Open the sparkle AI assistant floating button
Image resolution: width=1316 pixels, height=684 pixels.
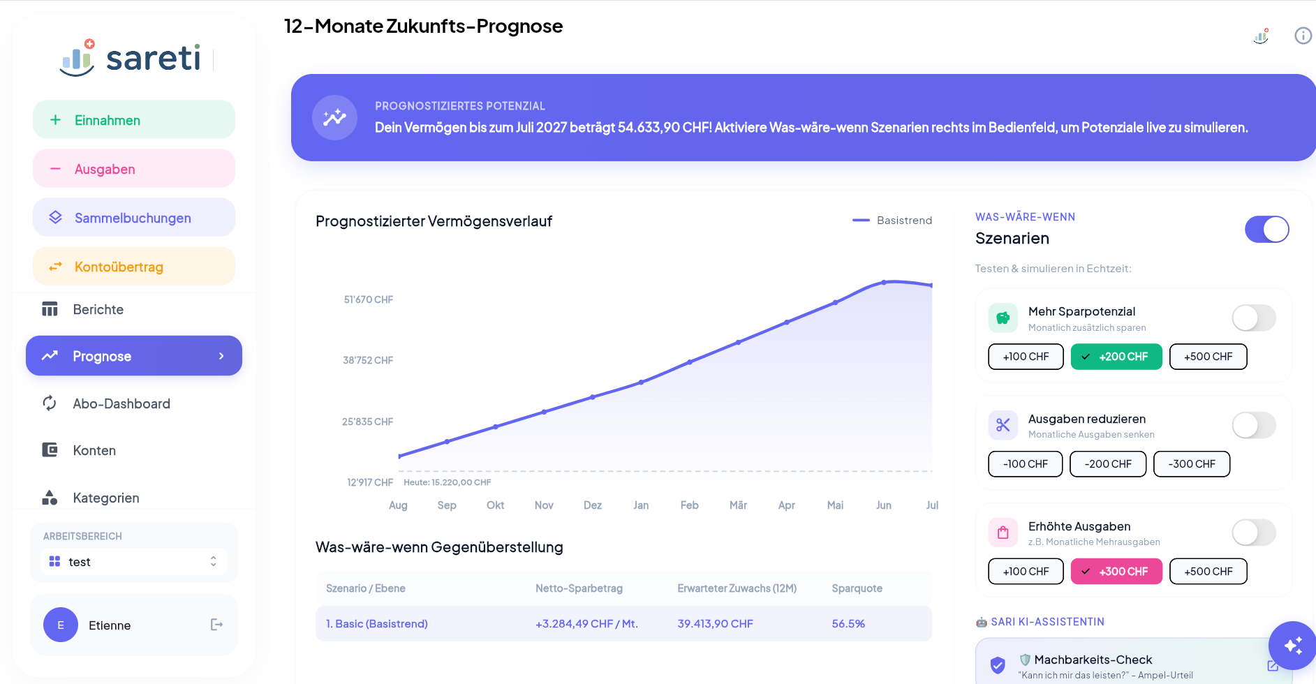[1292, 646]
